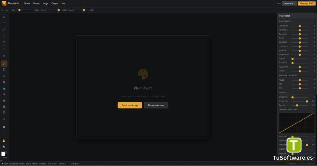Click the Vert balance slider handle
The image size is (317, 166).
(x=300, y=84)
